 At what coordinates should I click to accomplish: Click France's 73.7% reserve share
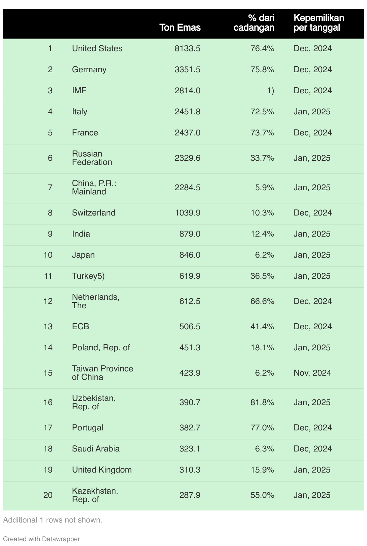(x=262, y=133)
